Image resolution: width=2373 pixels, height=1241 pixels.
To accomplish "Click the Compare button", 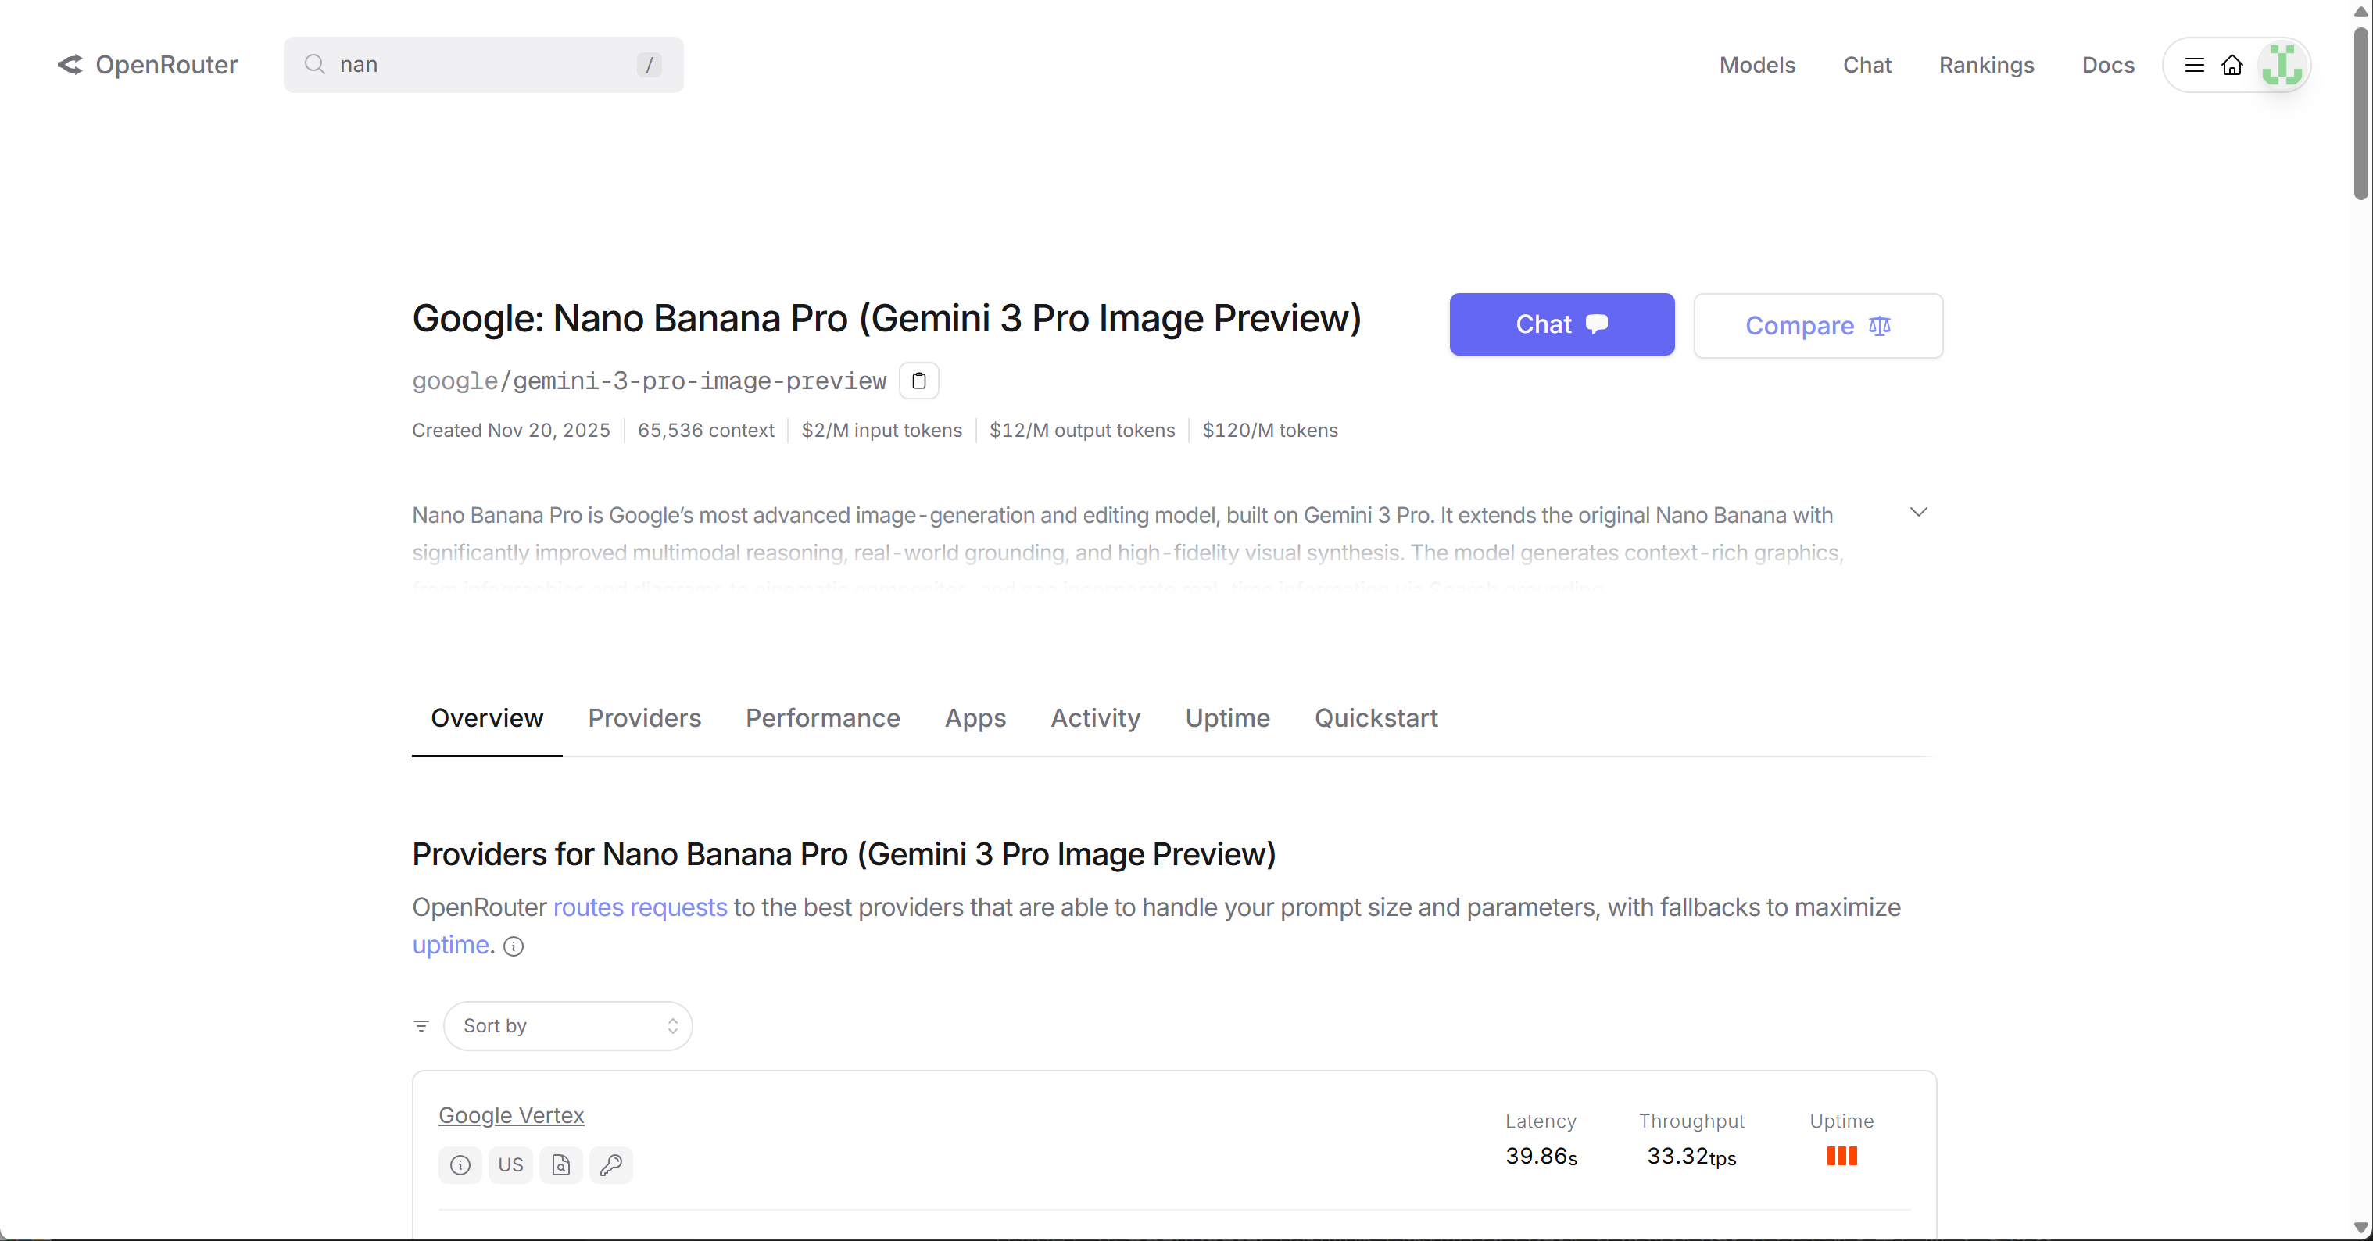I will tap(1817, 325).
